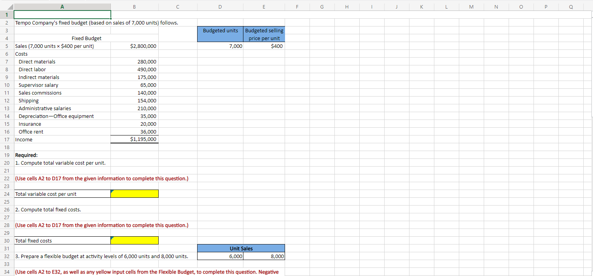Click red instruction text in row 28
This screenshot has height=276, width=593.
[101, 225]
